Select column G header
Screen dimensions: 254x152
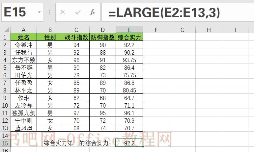pos(183,30)
